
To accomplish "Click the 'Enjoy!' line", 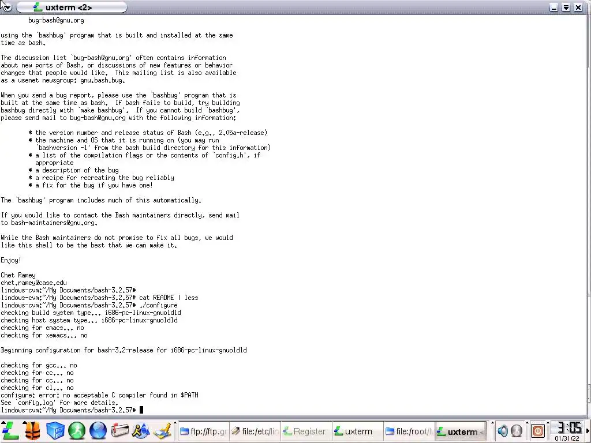I will [11, 260].
